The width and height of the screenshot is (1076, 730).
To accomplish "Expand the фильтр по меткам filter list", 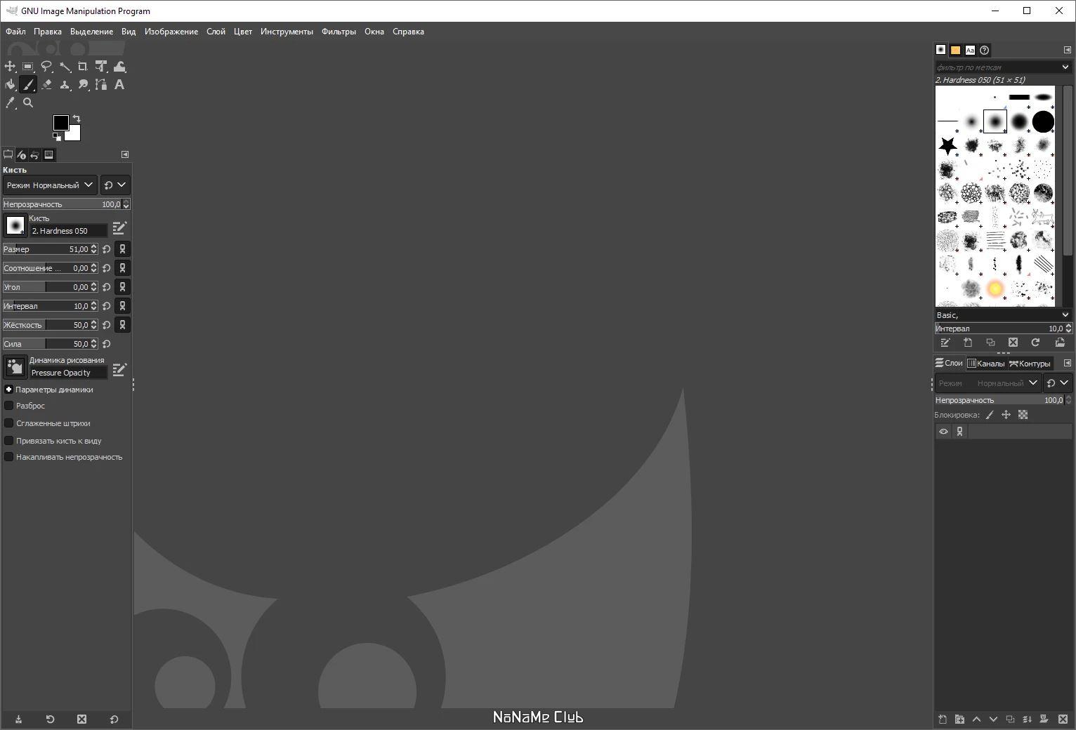I will [x=1065, y=67].
